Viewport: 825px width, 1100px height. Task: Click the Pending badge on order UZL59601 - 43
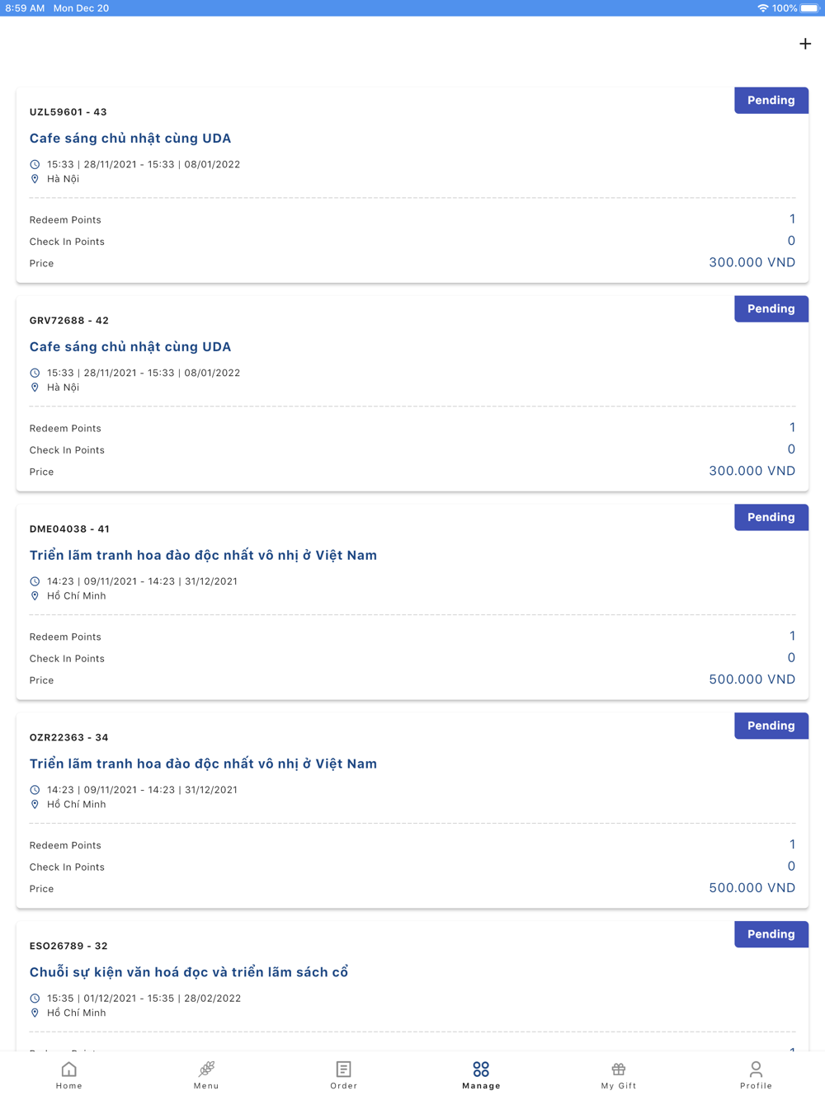(x=771, y=101)
